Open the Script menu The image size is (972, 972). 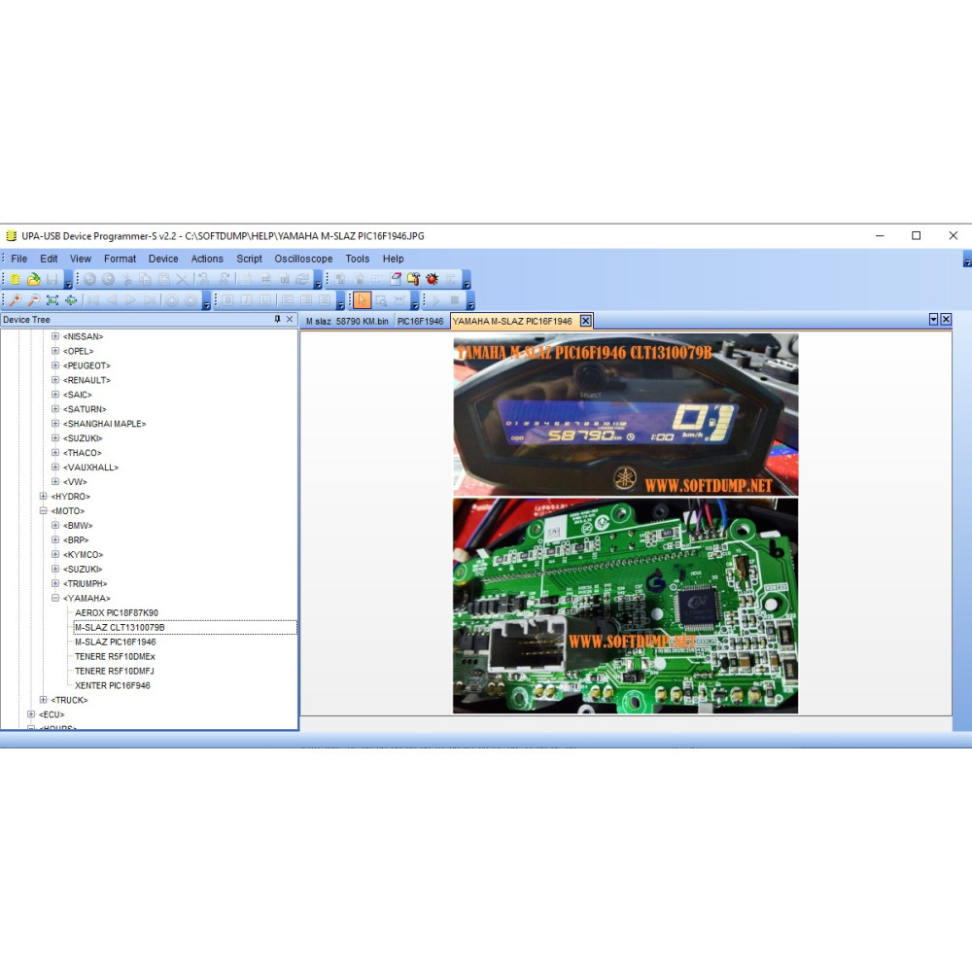coord(249,259)
